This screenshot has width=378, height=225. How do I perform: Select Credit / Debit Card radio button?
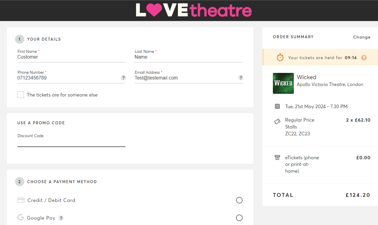(x=239, y=200)
